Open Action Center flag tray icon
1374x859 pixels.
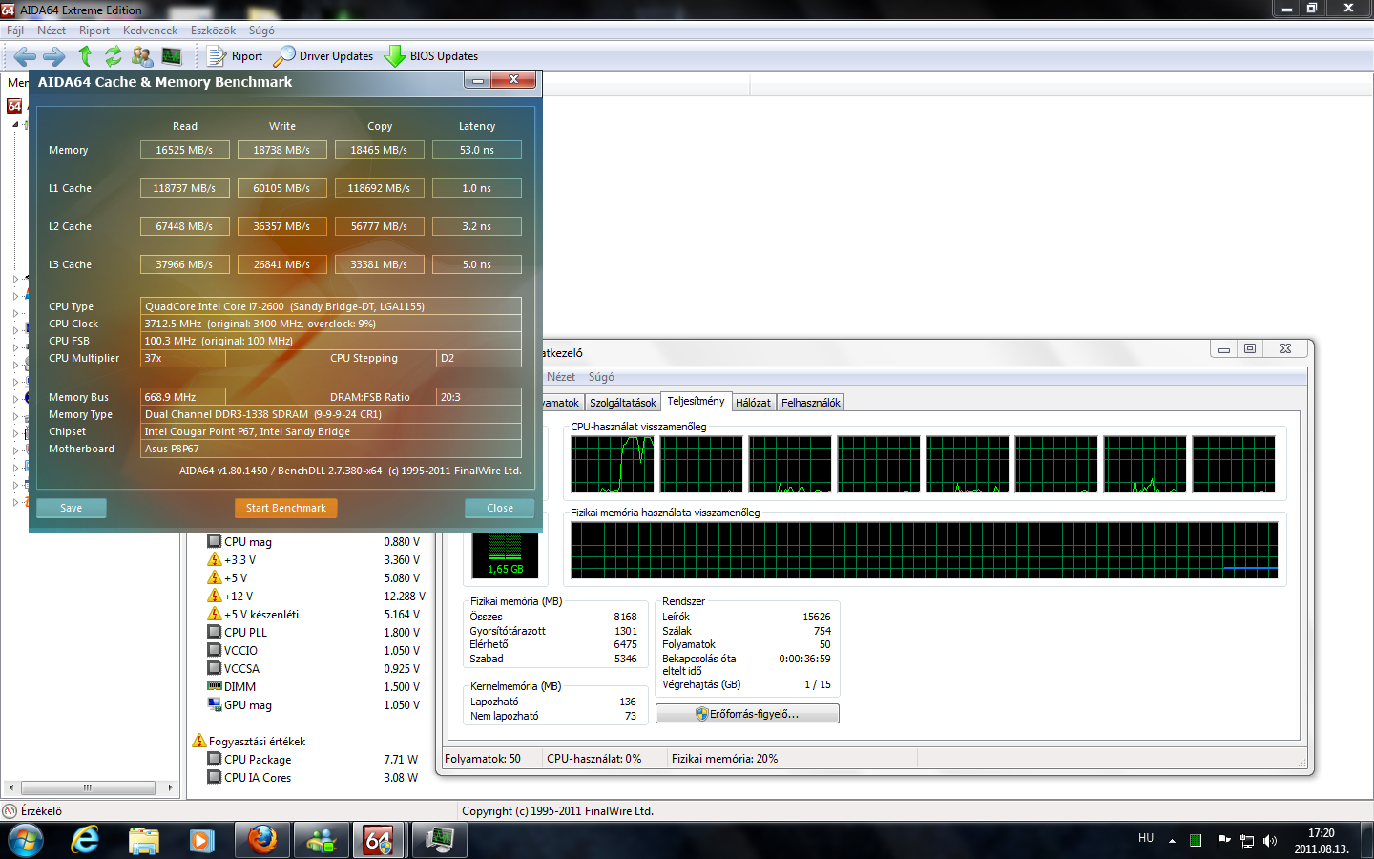click(x=1223, y=841)
